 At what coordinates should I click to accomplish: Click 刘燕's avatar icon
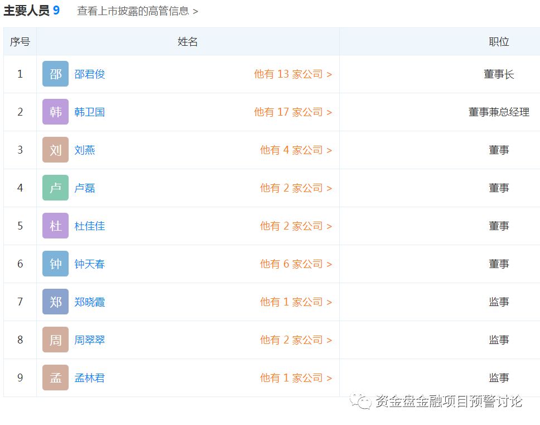tap(55, 150)
